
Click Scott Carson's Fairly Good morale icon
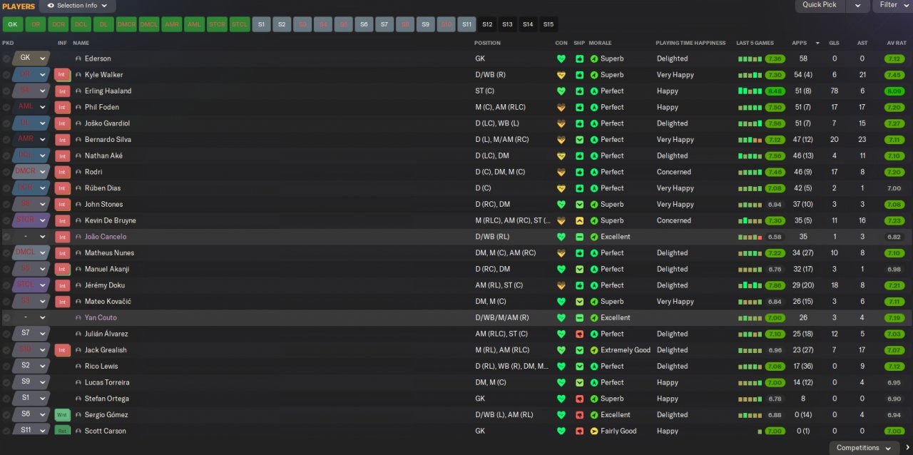point(594,431)
